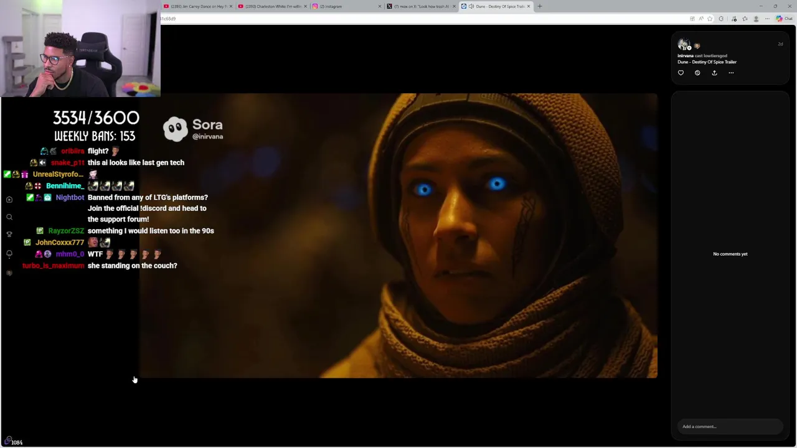Close the X 'Look how trash AI' tab
Image resolution: width=797 pixels, height=448 pixels.
(454, 6)
